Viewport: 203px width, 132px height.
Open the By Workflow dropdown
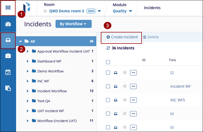73,24
